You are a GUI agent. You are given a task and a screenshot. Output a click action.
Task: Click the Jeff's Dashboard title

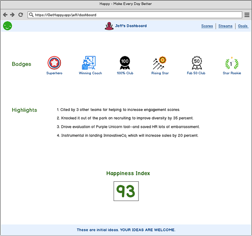[131, 26]
